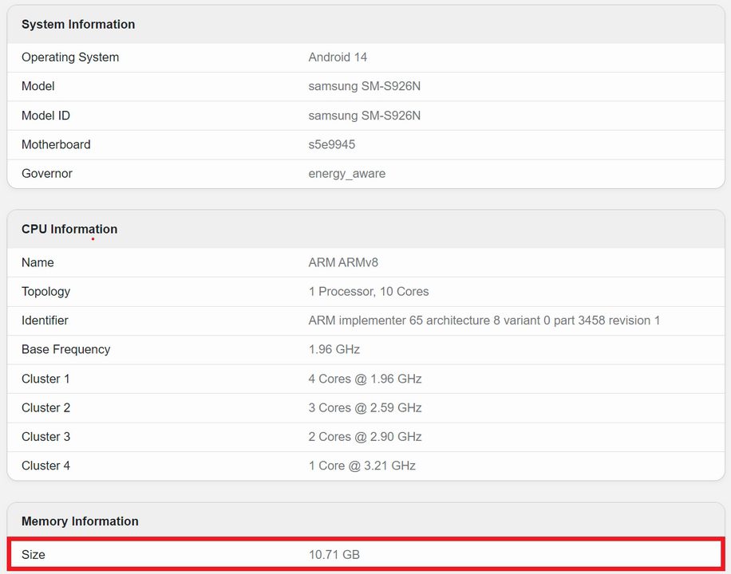Select the energy_aware governor value

[x=346, y=174]
